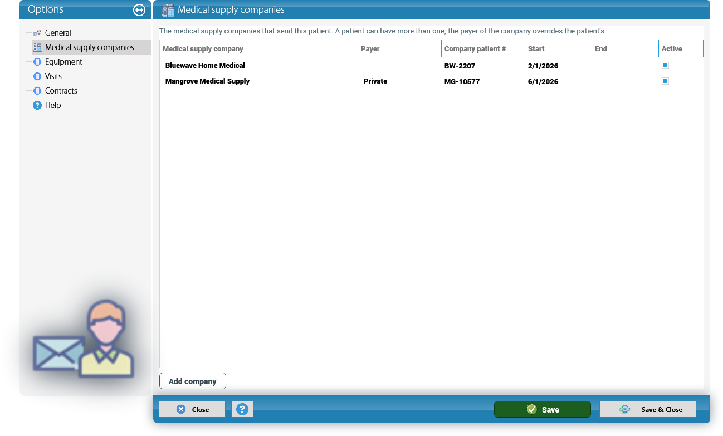723x436 pixels.
Task: Click the General sidebar icon
Action: [37, 33]
